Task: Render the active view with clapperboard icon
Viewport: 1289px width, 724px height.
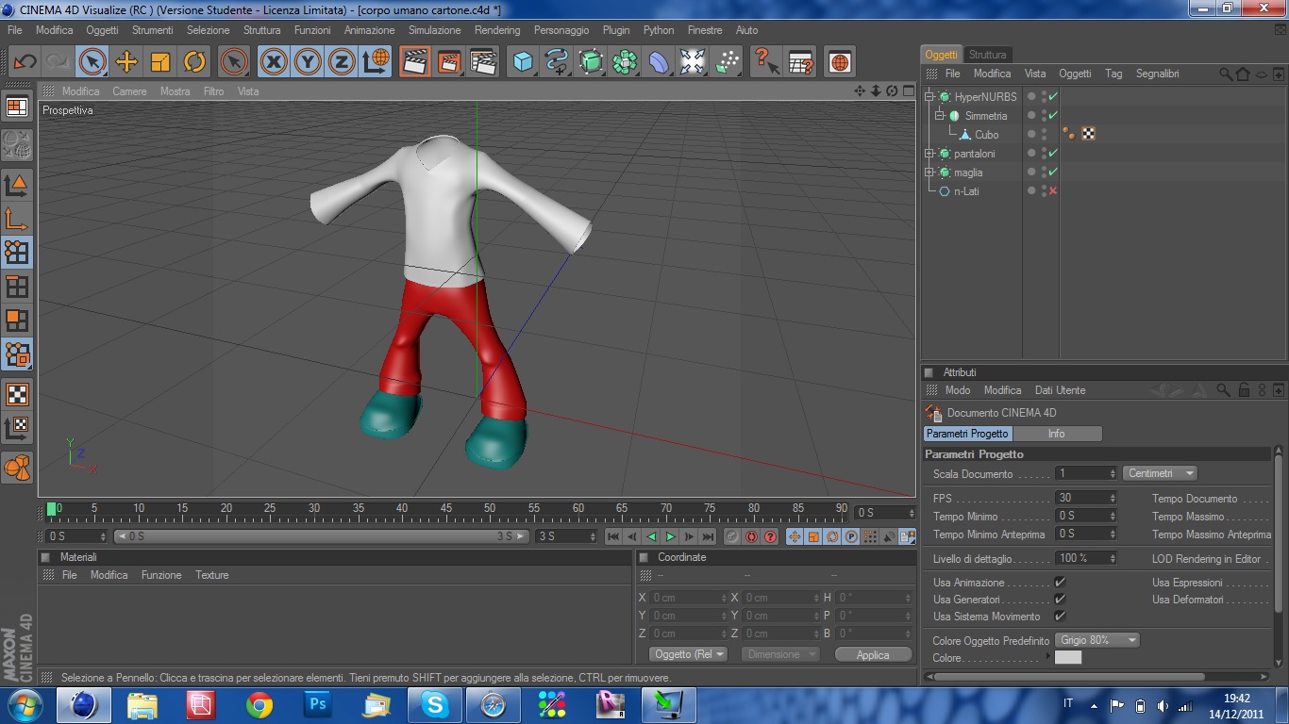Action: tap(413, 62)
